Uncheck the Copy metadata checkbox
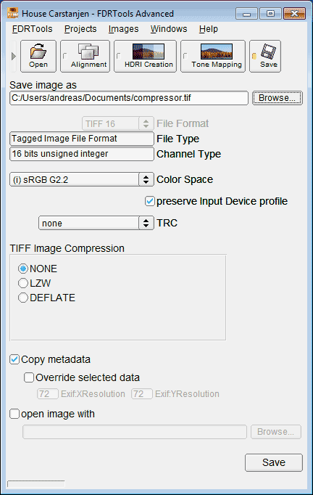 point(14,359)
